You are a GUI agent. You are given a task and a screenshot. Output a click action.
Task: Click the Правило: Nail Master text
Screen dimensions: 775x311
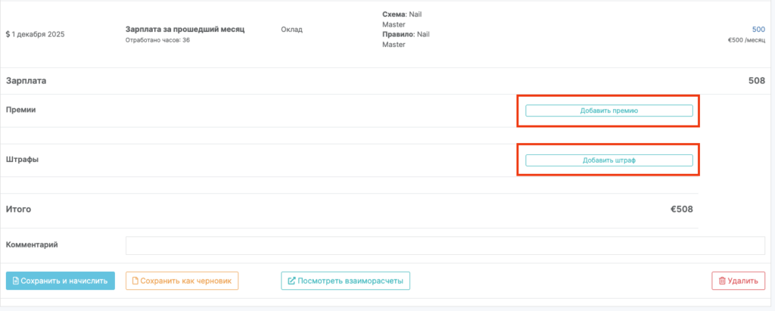tap(406, 39)
